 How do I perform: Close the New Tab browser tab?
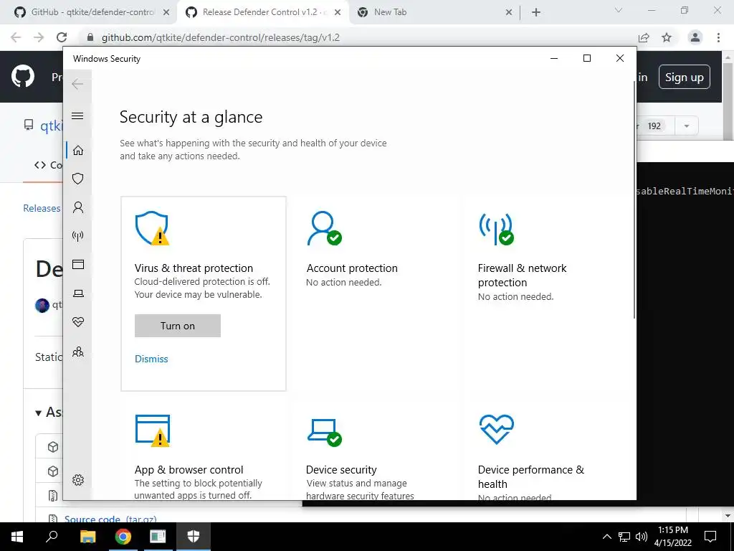point(509,13)
